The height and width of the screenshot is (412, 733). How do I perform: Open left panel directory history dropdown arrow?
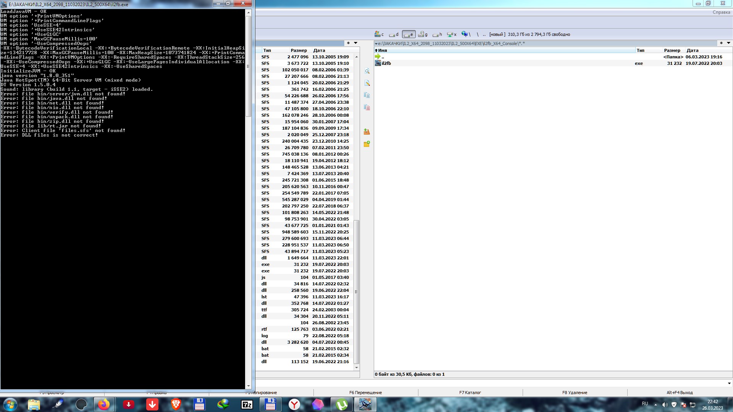coord(355,43)
